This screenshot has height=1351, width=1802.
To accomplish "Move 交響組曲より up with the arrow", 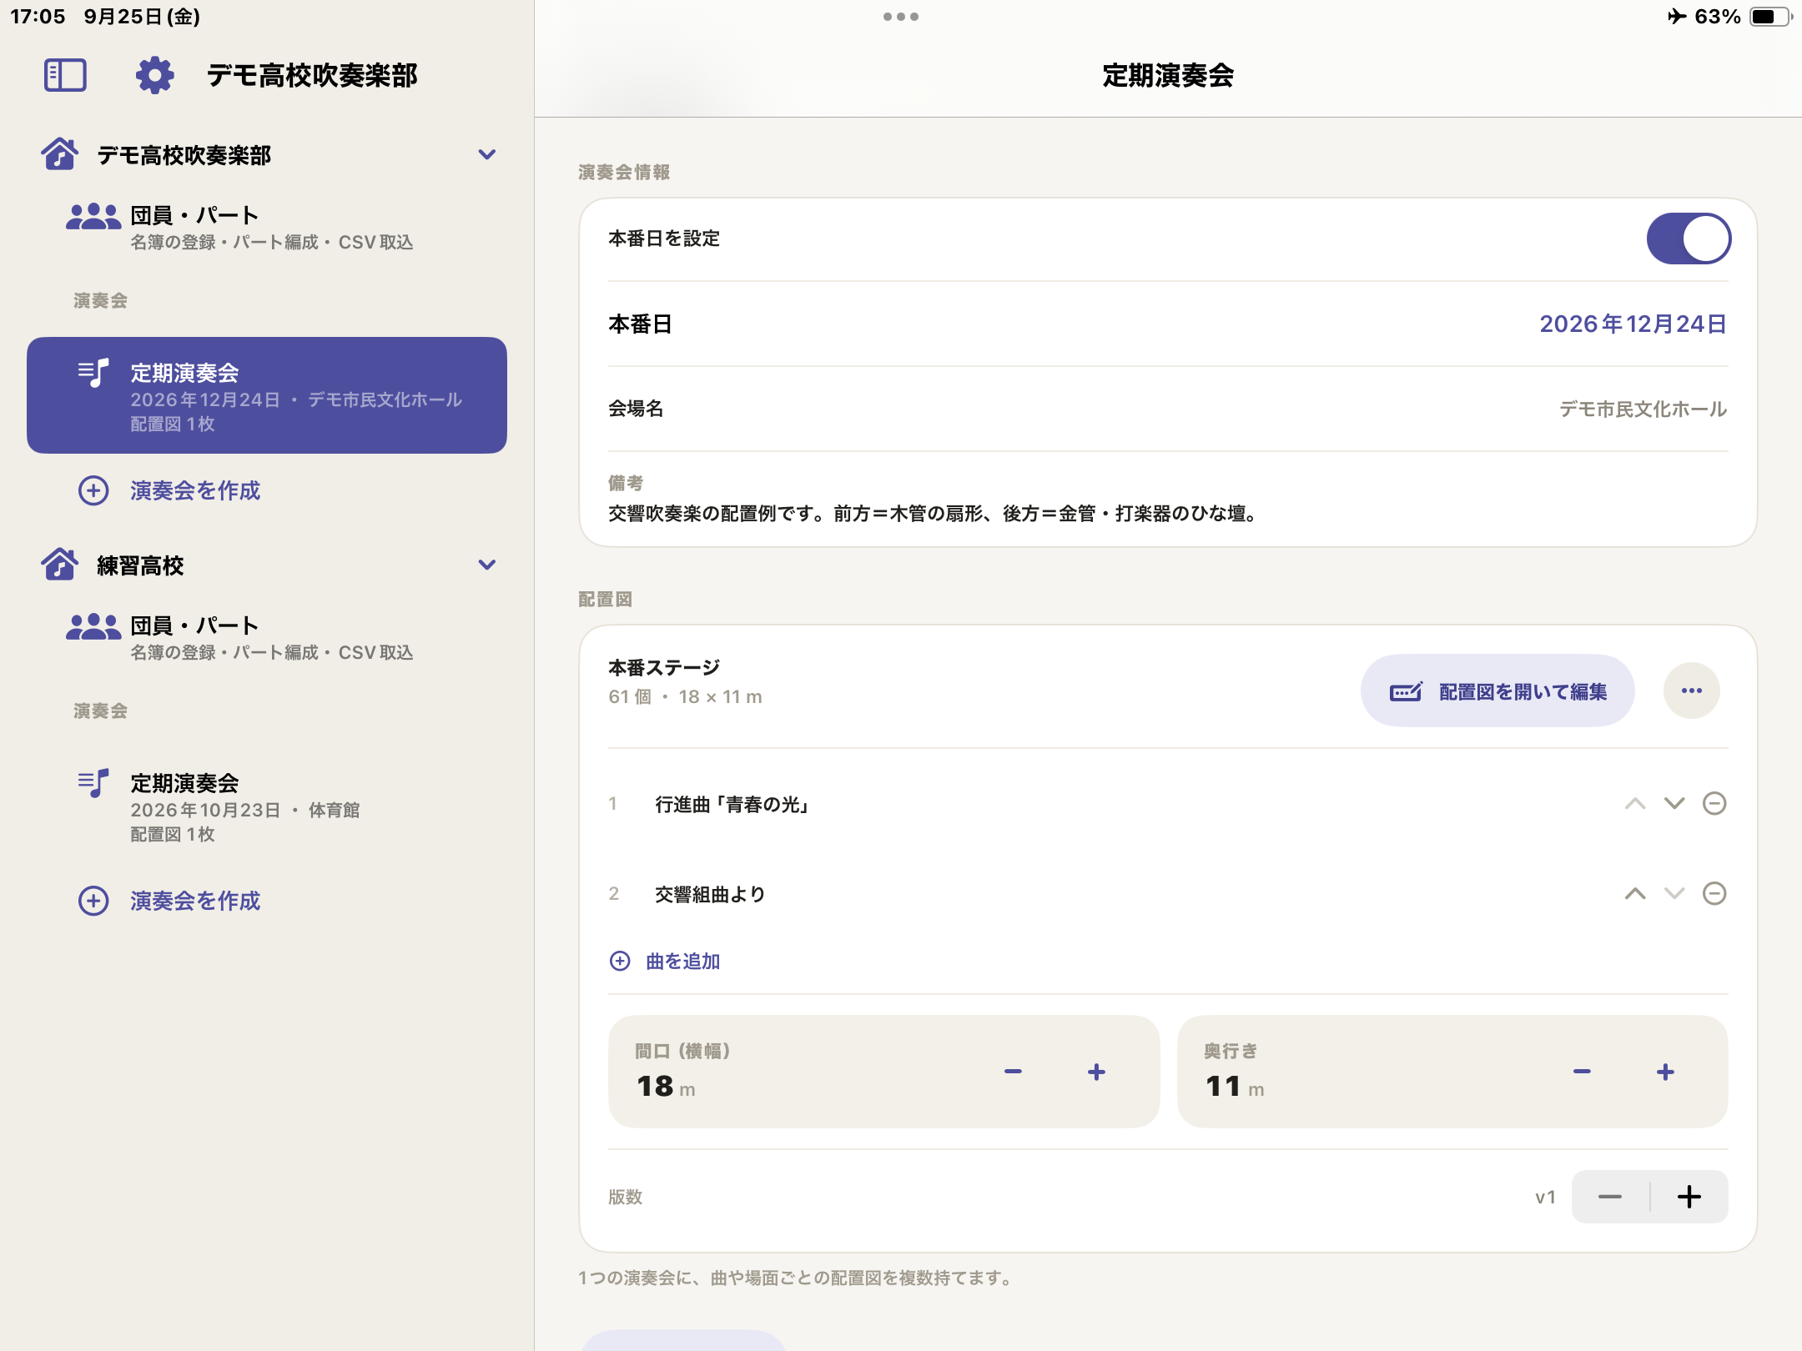I will pos(1635,894).
